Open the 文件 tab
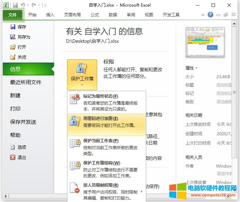Viewport: 240px width, 202px height. point(13,15)
